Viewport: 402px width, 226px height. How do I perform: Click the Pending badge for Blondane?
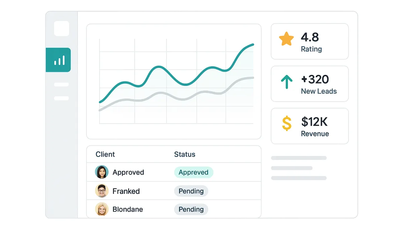[191, 209]
